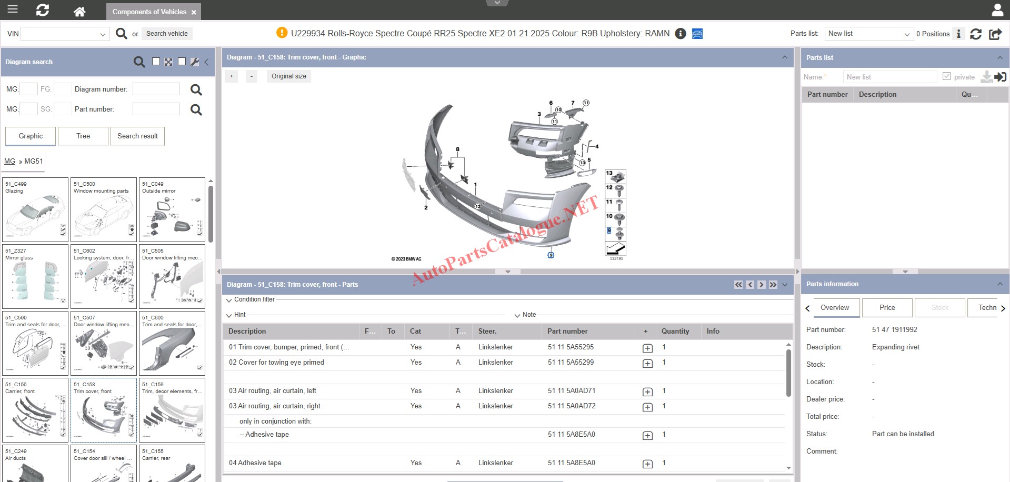Add Cover for towing eye primed to list
This screenshot has height=482, width=1010.
pos(647,363)
